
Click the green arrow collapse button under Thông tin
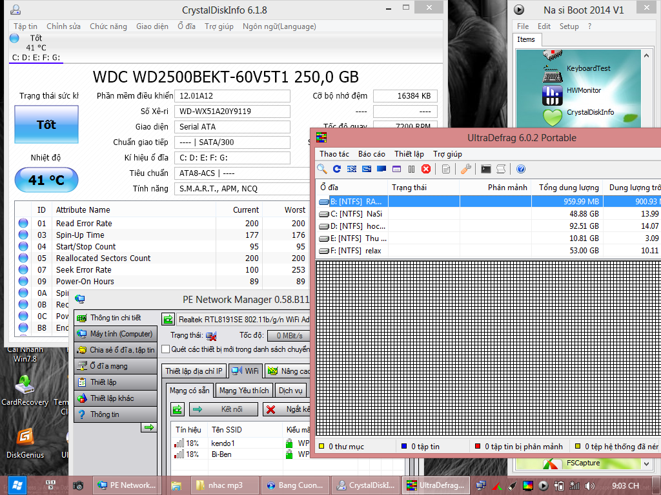(149, 428)
